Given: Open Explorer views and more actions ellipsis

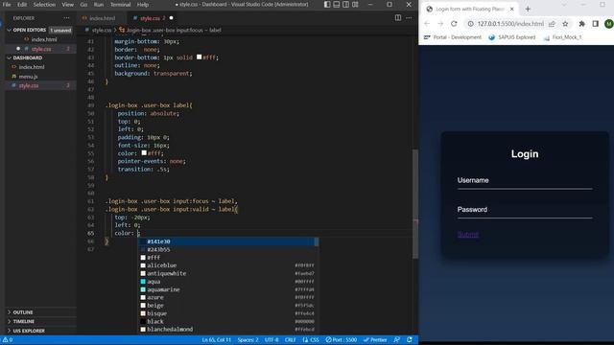Looking at the screenshot, I should [66, 18].
